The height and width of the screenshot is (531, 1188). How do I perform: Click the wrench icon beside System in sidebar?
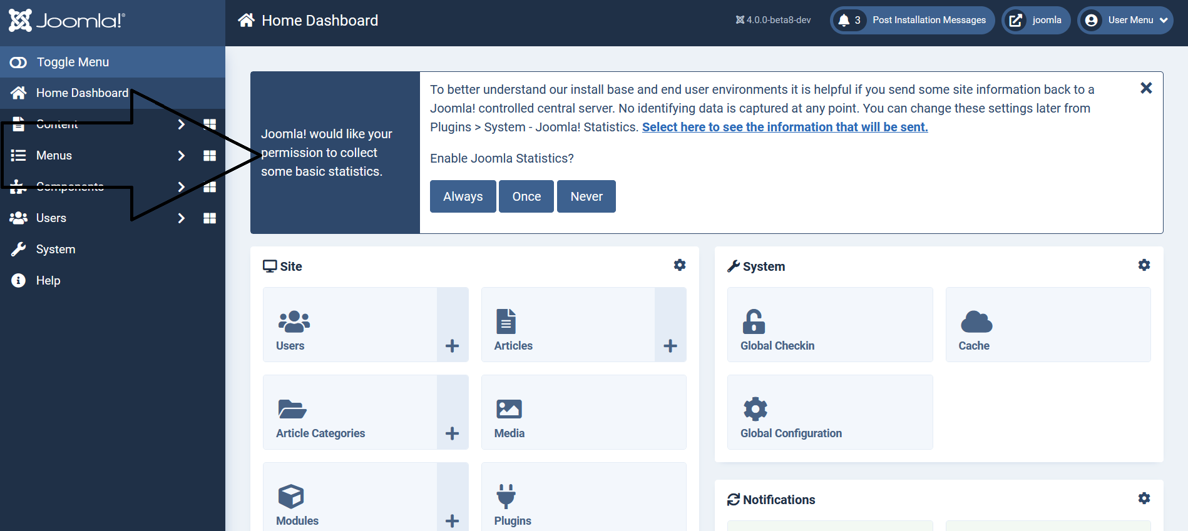18,250
